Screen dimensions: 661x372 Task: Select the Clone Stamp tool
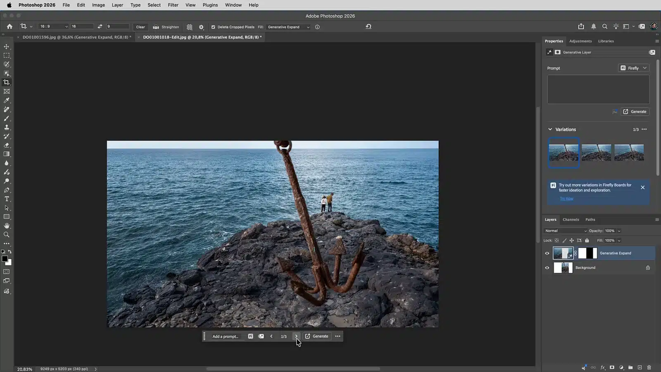pos(7,127)
